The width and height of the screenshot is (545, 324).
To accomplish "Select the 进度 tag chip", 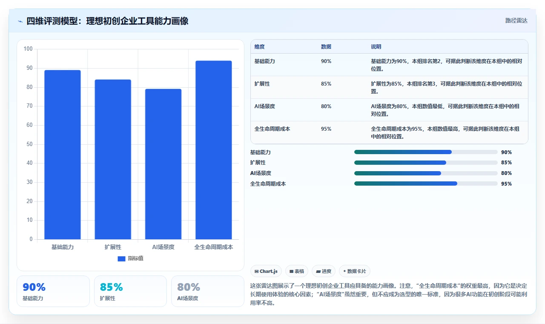I will (x=324, y=271).
